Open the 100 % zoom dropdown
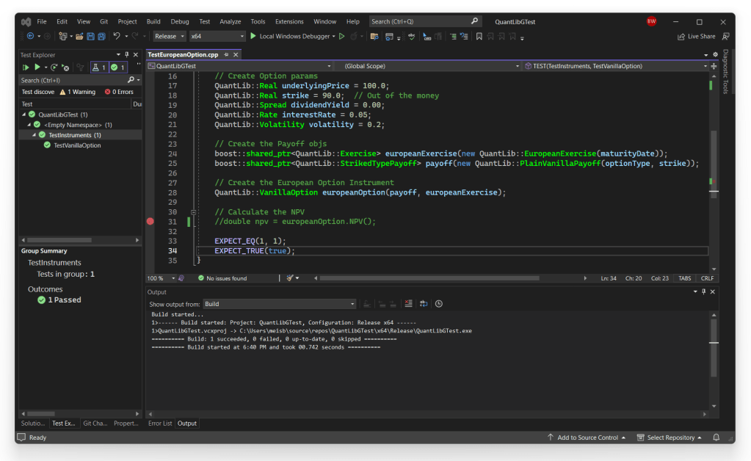The width and height of the screenshot is (751, 461). (x=162, y=278)
